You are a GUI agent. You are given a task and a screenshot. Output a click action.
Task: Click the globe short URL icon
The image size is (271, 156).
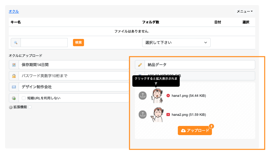14,98
